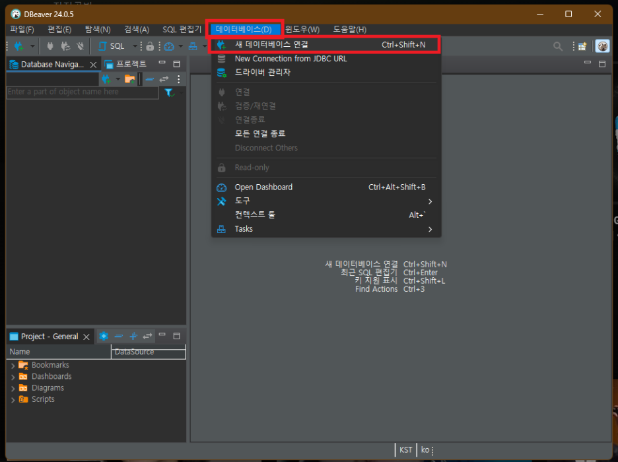Image resolution: width=618 pixels, height=462 pixels.
Task: Toggle Read-only entry in Database menu
Action: click(326, 168)
